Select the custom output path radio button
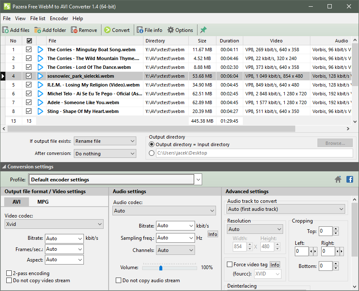The width and height of the screenshot is (359, 291). 151,153
